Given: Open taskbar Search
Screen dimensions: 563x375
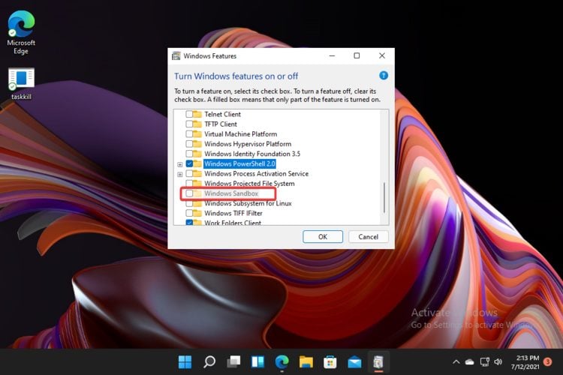Looking at the screenshot, I should 209,361.
